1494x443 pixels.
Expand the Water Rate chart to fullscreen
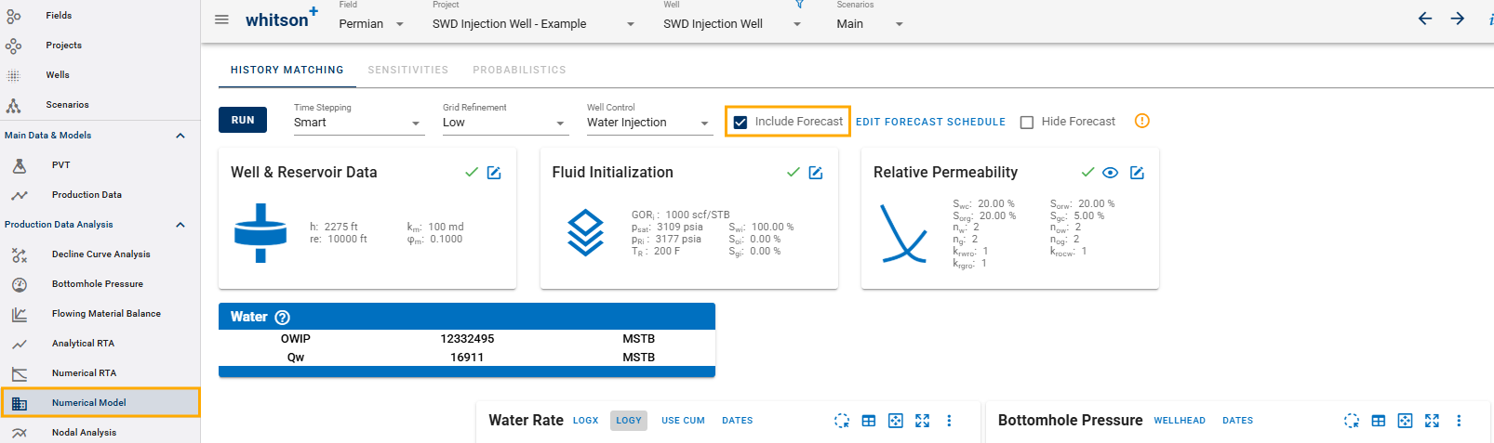922,421
